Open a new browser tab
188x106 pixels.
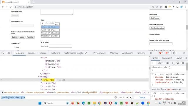click(33, 2)
